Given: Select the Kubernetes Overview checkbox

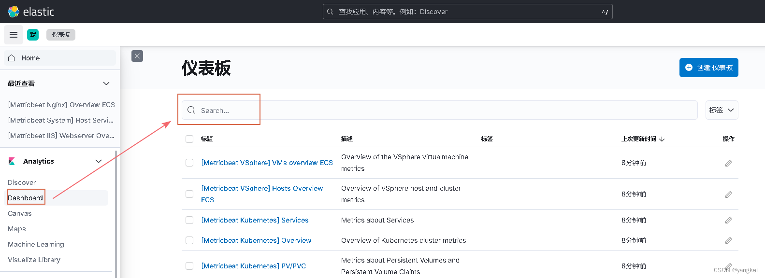Looking at the screenshot, I should tap(189, 240).
